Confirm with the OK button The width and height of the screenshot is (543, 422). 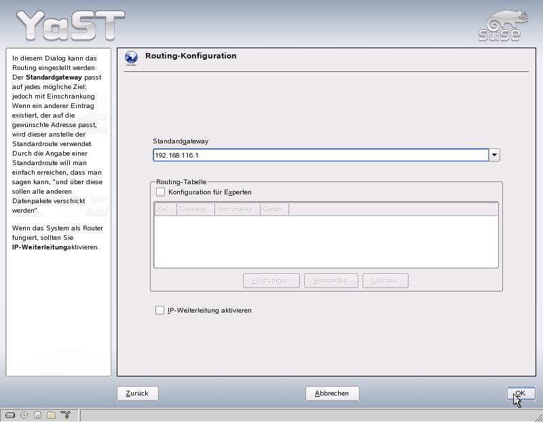coord(521,393)
